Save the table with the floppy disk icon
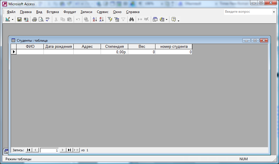This screenshot has height=164, width=279. [19, 19]
